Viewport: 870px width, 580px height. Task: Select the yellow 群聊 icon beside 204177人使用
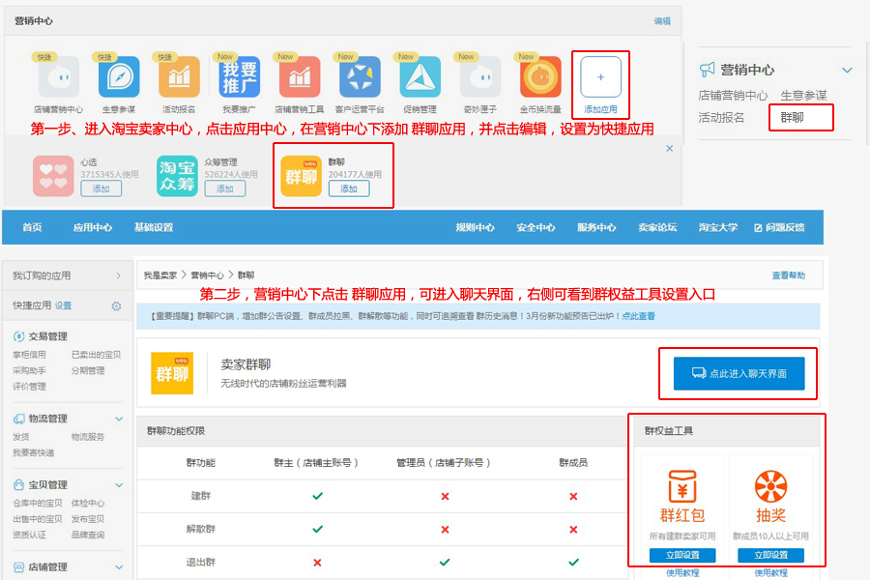tap(302, 176)
